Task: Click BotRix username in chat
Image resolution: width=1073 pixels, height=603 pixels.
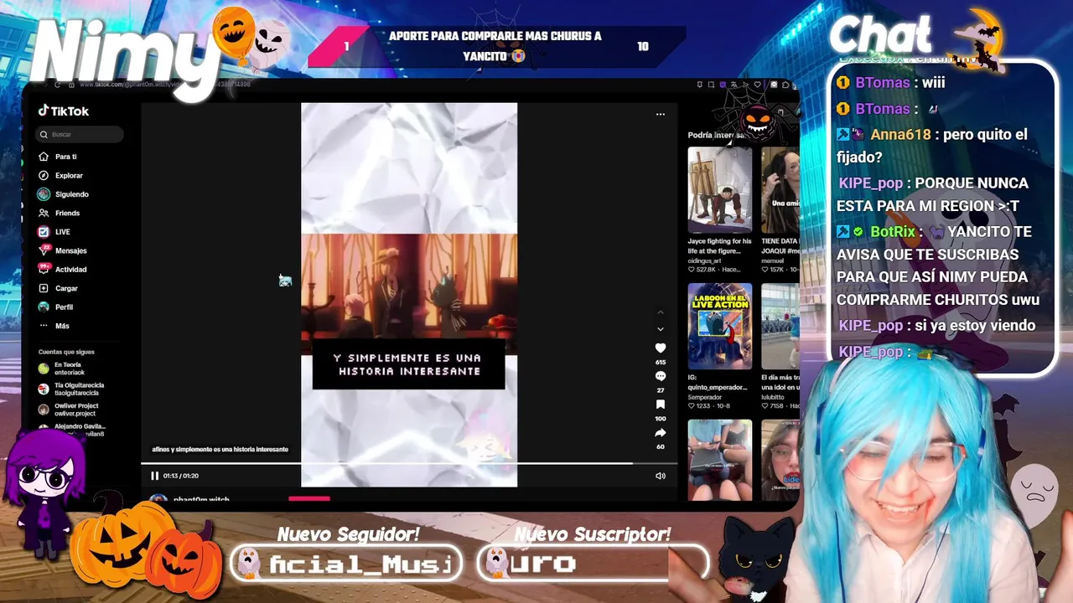Action: pos(893,232)
